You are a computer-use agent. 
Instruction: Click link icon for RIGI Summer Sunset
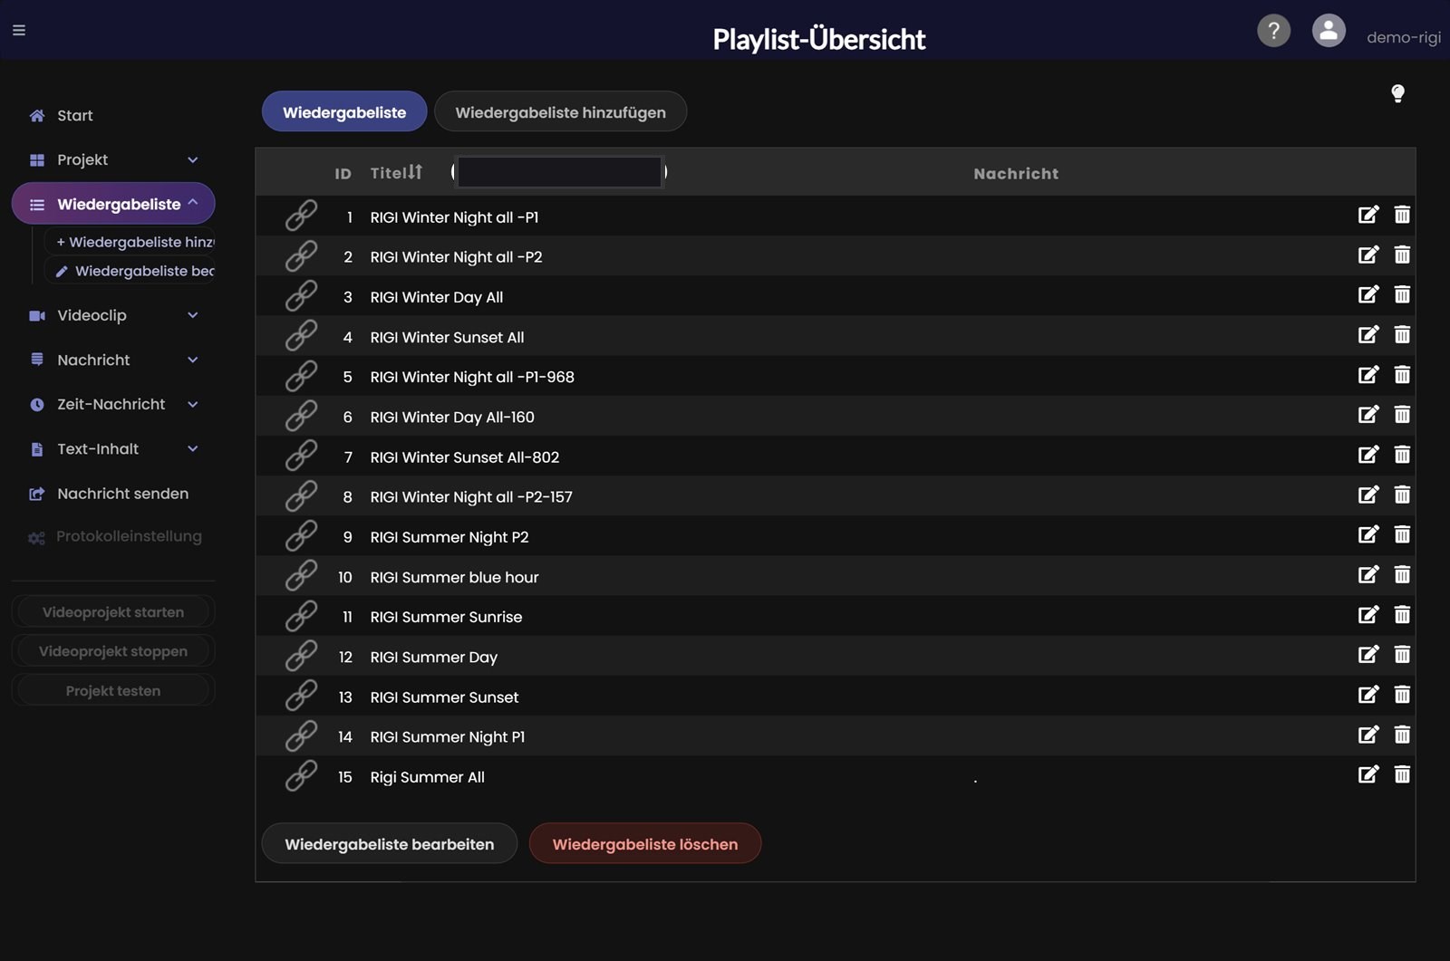tap(301, 696)
